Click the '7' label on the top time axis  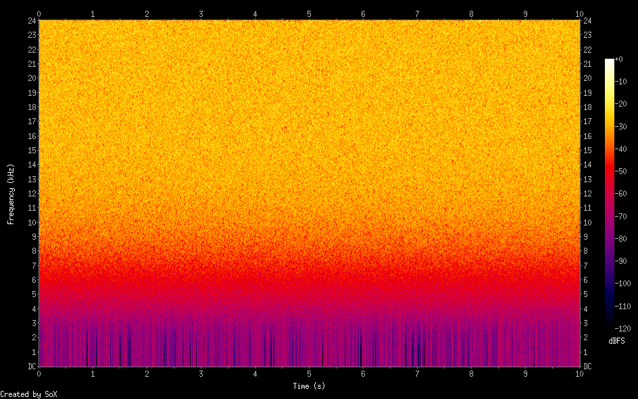click(x=417, y=14)
